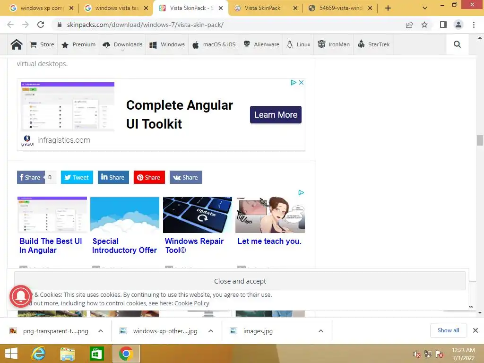Click the Update keyboard thumbnail
The image size is (484, 363).
click(197, 215)
